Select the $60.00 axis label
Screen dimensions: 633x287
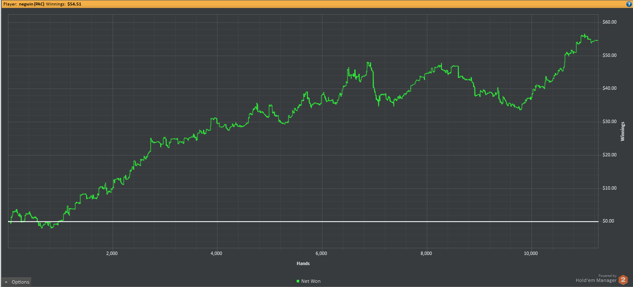pos(609,22)
